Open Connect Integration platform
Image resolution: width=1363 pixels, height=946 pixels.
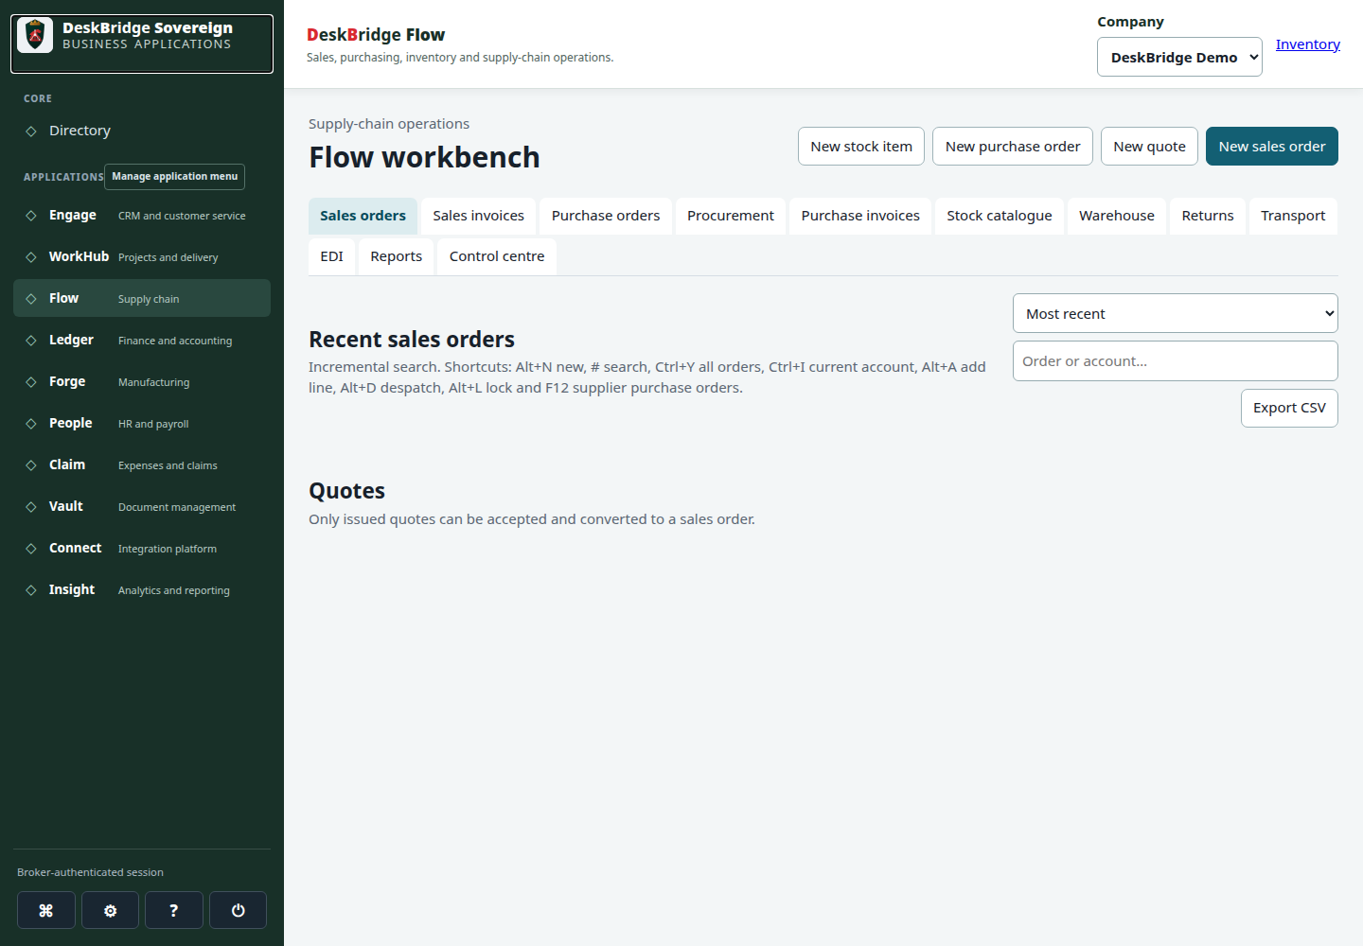(142, 548)
